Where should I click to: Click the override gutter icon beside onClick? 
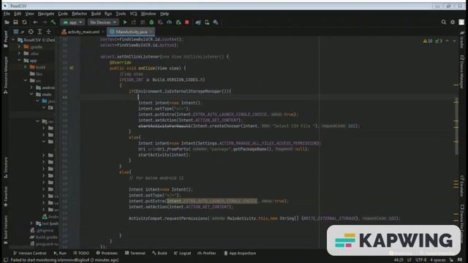72,68
